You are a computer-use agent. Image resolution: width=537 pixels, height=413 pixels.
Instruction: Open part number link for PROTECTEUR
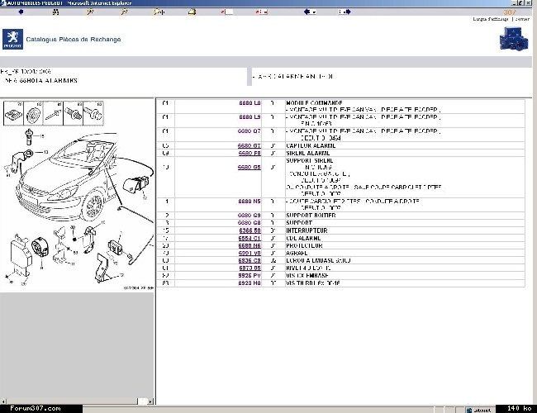249,245
